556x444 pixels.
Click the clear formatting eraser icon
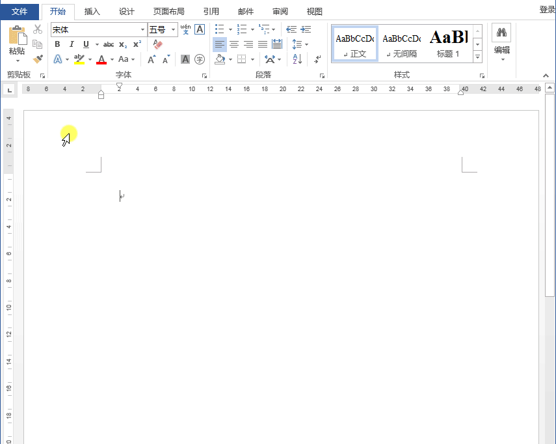157,44
